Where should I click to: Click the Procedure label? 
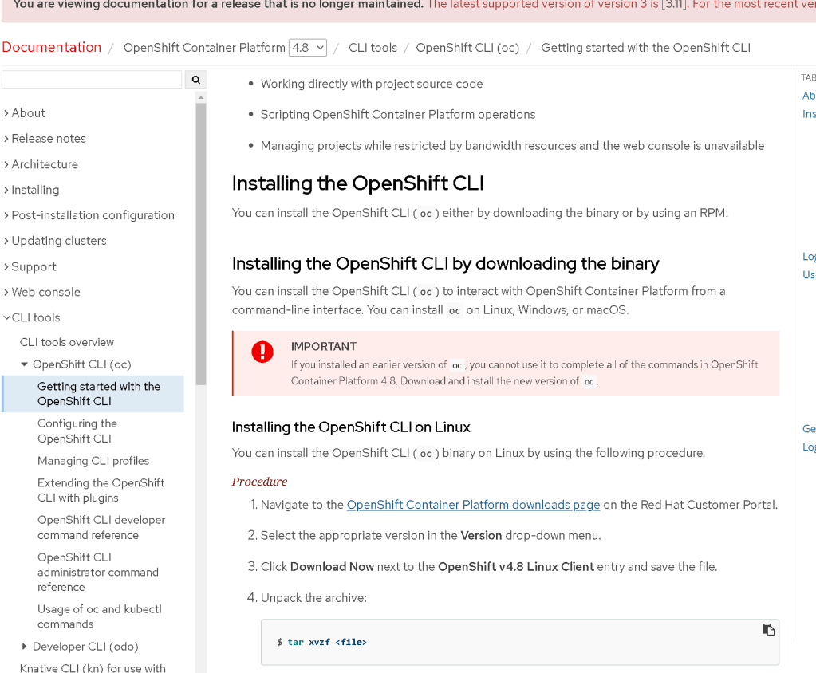(259, 482)
